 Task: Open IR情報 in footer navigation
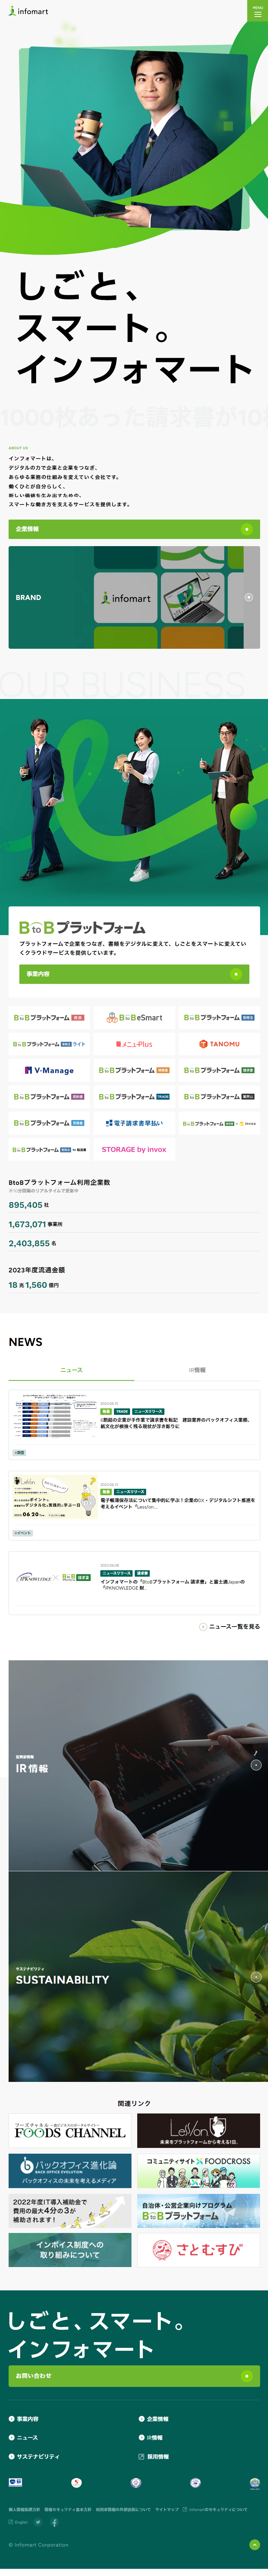coord(151,2437)
